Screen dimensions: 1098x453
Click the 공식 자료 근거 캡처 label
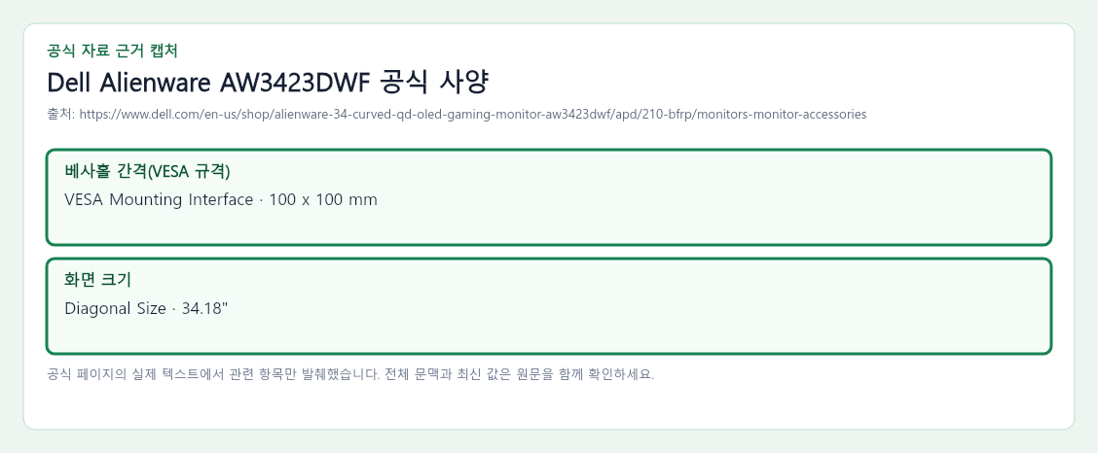tap(112, 51)
